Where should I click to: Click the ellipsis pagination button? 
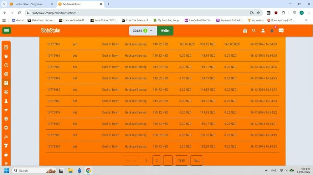click(168, 160)
